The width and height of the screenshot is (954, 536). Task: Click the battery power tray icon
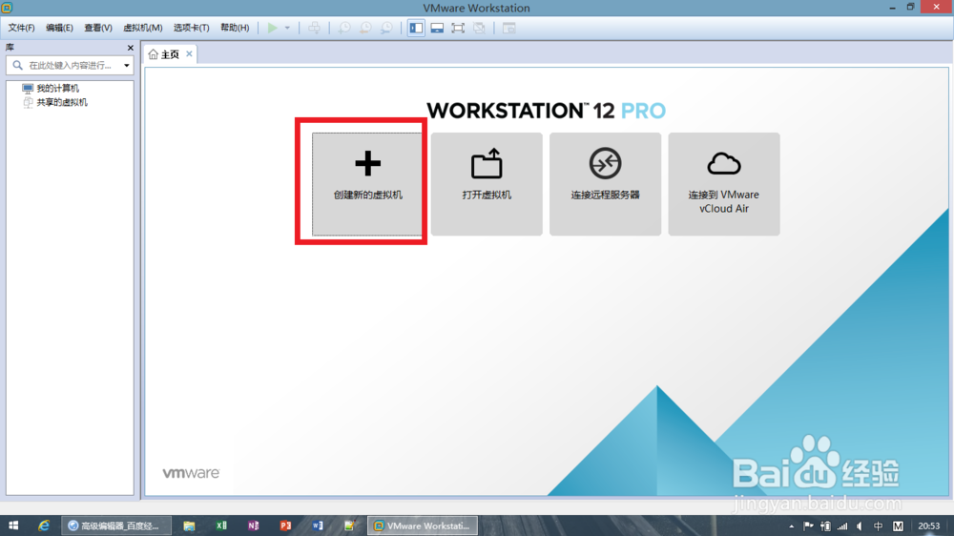tap(825, 526)
